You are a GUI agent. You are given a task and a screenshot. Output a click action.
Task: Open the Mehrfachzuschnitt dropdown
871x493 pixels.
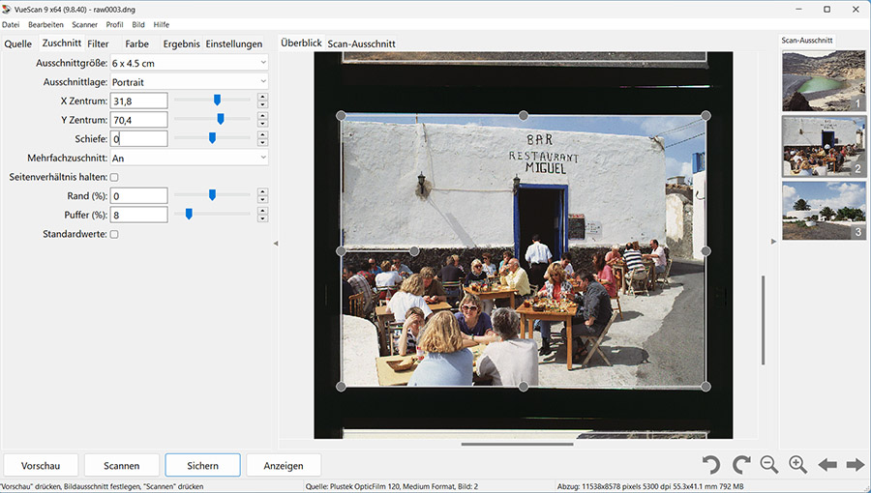[189, 158]
